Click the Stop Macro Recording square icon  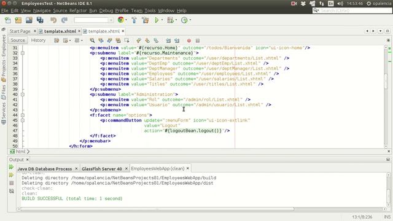198,41
